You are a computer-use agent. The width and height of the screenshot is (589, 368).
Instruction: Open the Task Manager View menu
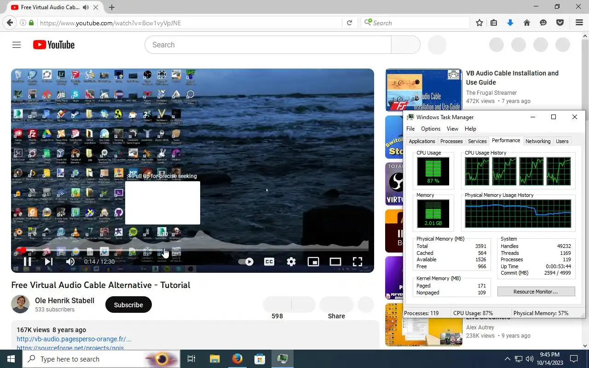pyautogui.click(x=452, y=129)
